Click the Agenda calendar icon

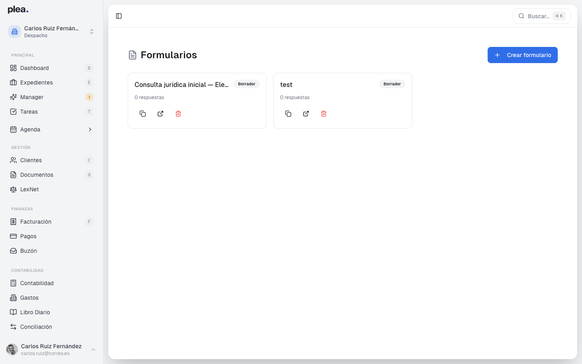[13, 129]
